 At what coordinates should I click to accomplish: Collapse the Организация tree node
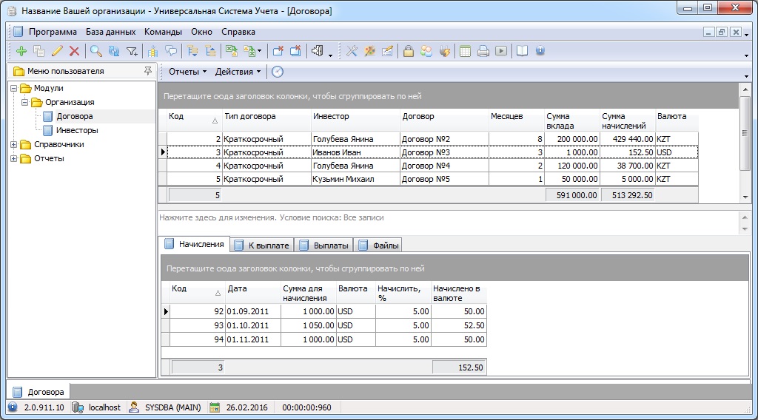click(24, 102)
